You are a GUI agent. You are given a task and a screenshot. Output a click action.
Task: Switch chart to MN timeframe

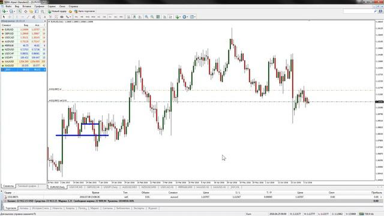click(x=121, y=17)
